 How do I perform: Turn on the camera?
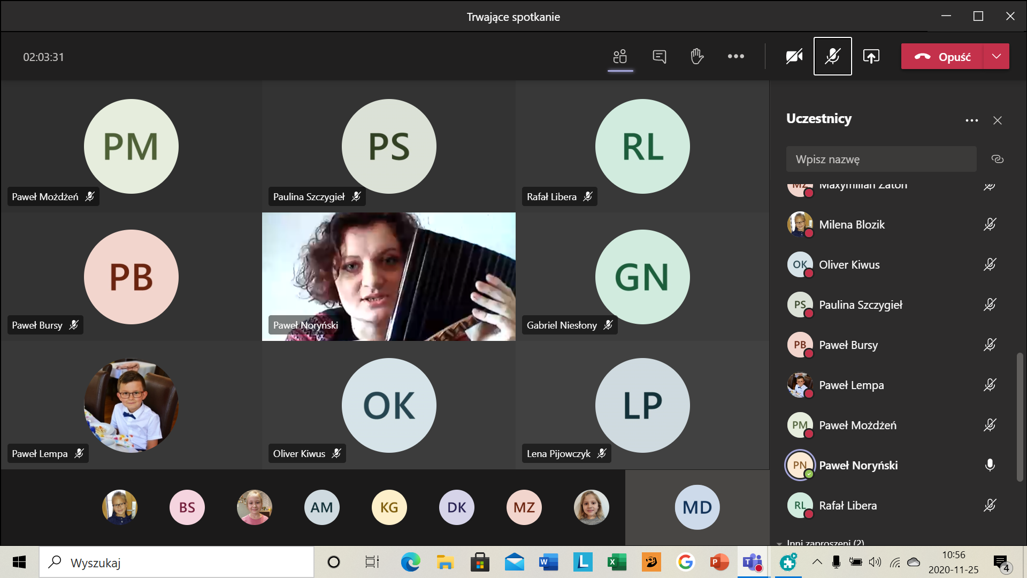[x=794, y=56]
